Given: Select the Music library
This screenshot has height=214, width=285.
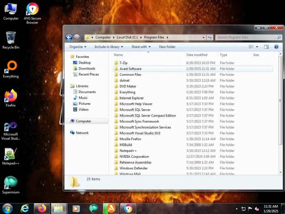Looking at the screenshot, I should 83,98.
